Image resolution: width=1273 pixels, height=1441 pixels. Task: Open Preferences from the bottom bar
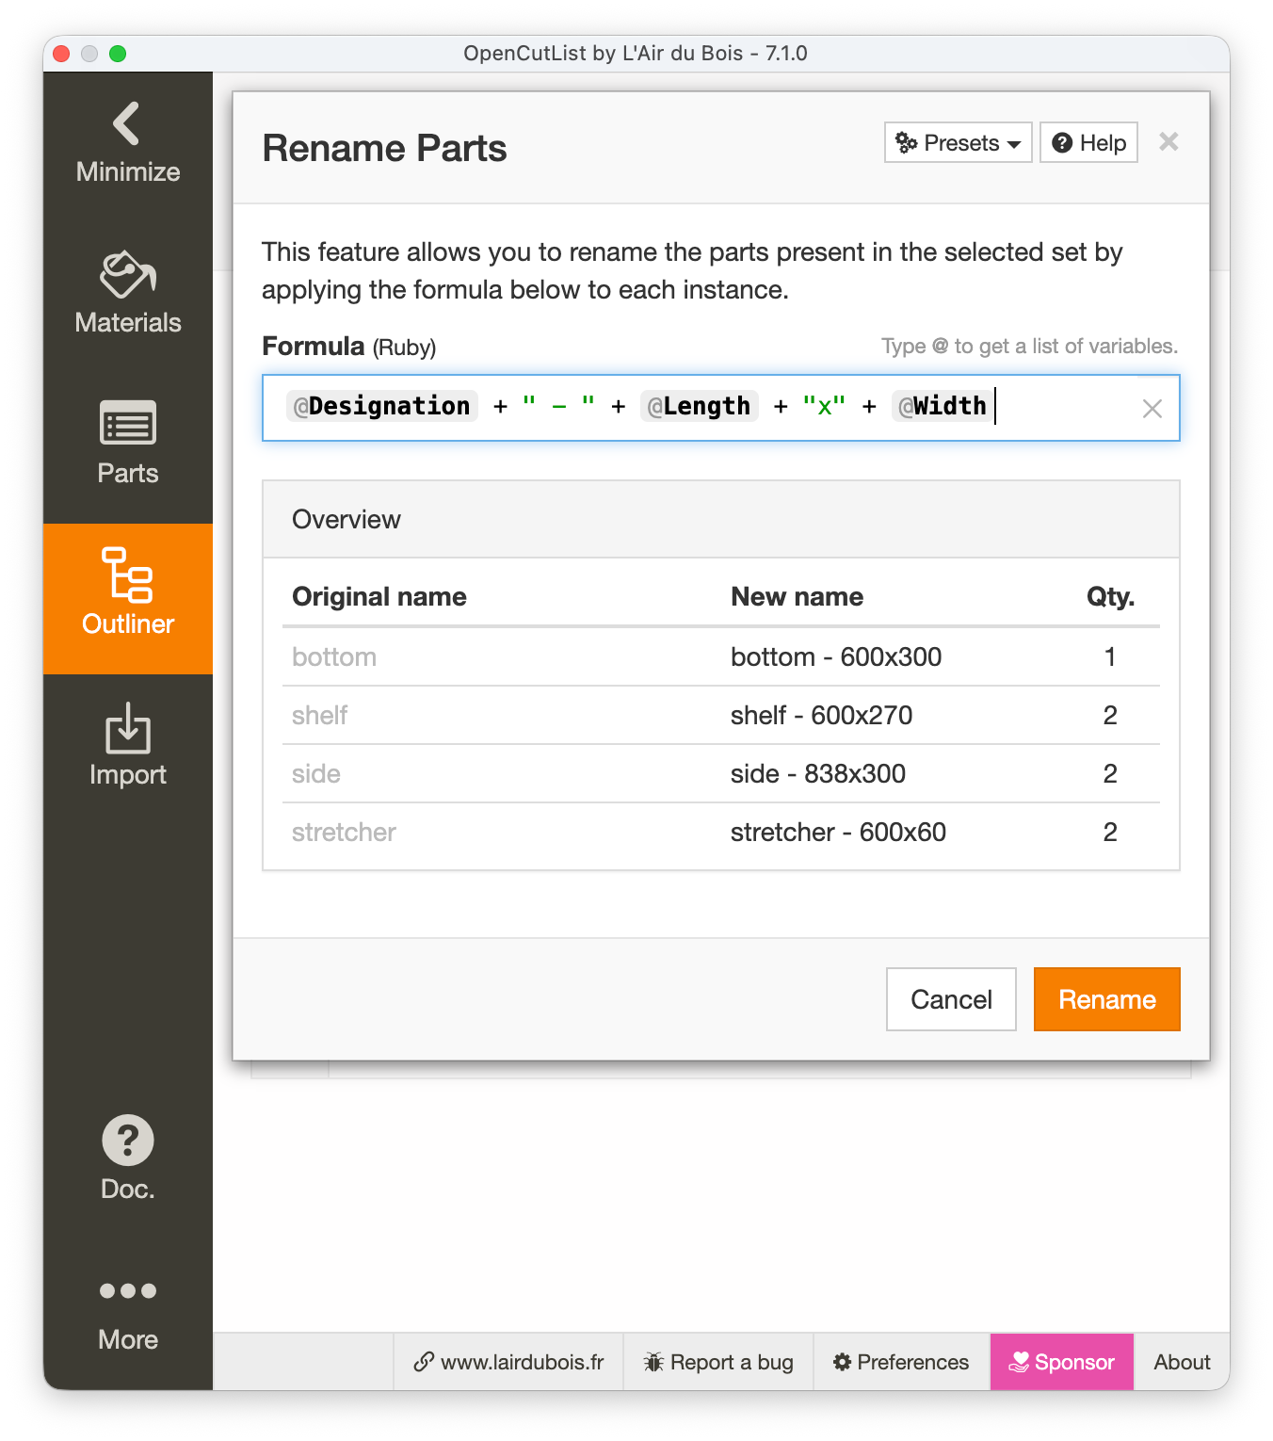(901, 1362)
